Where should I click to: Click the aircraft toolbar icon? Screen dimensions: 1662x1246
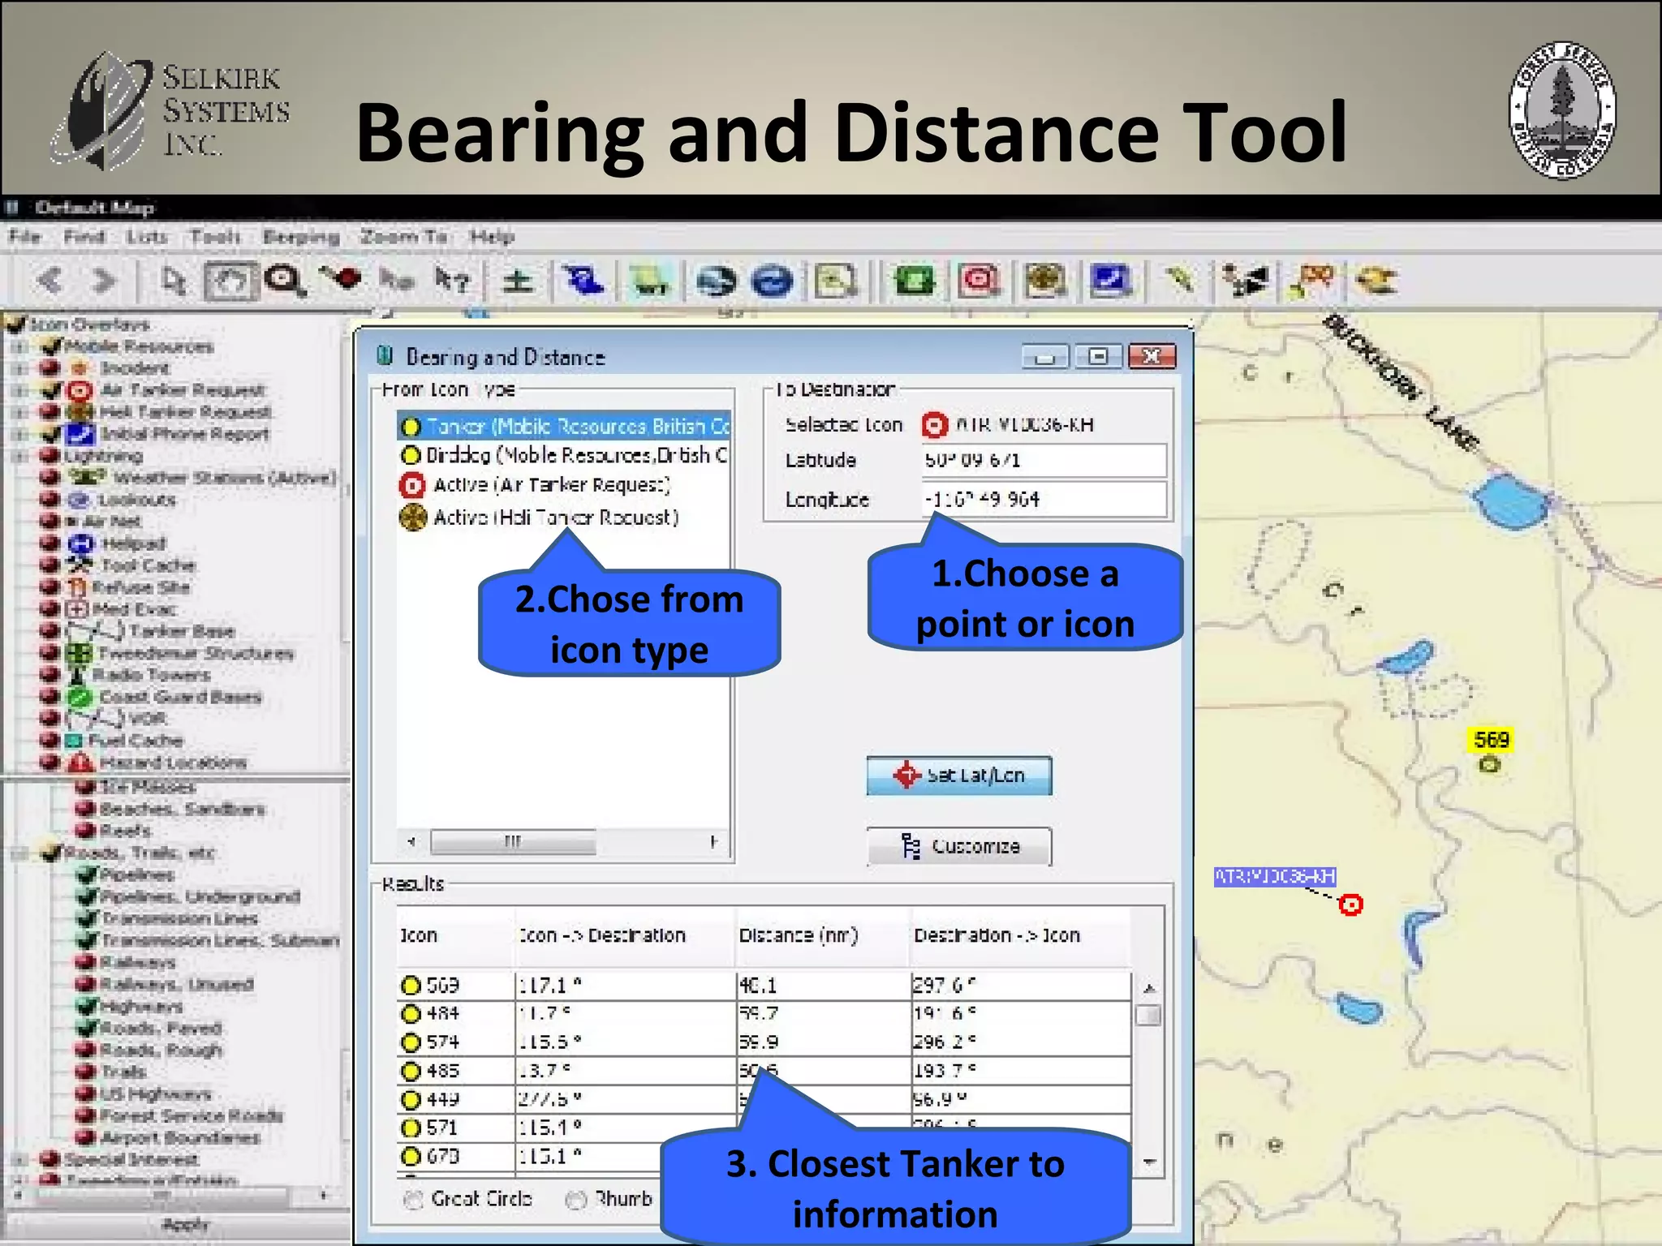click(1246, 281)
